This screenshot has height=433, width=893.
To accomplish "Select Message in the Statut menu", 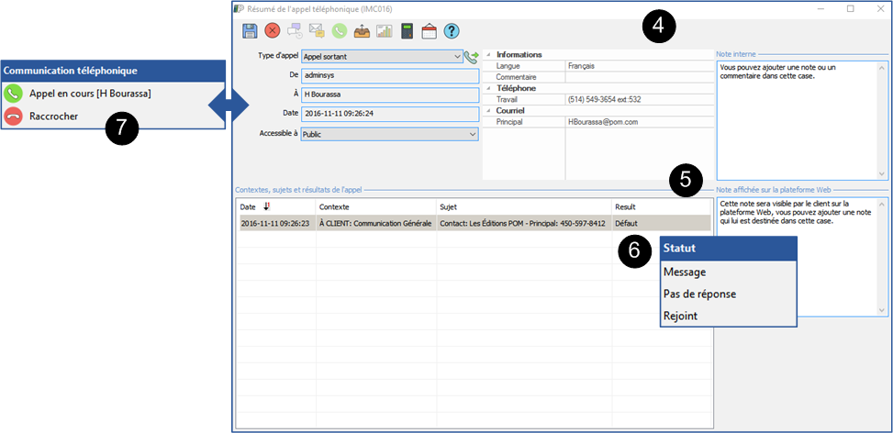I will tap(684, 272).
